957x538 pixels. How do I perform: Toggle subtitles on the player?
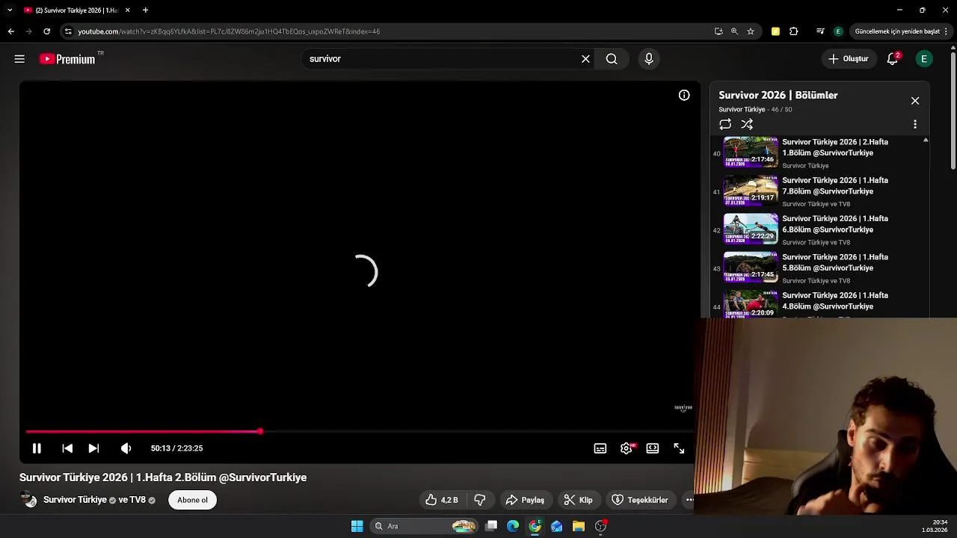600,448
